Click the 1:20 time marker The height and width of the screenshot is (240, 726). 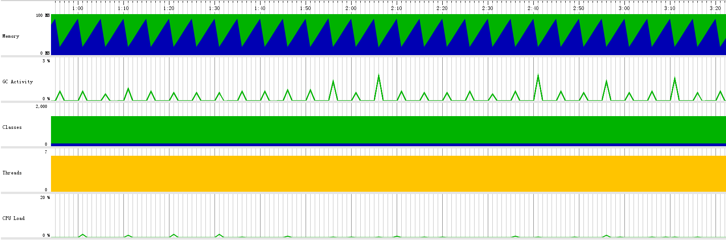pos(169,8)
